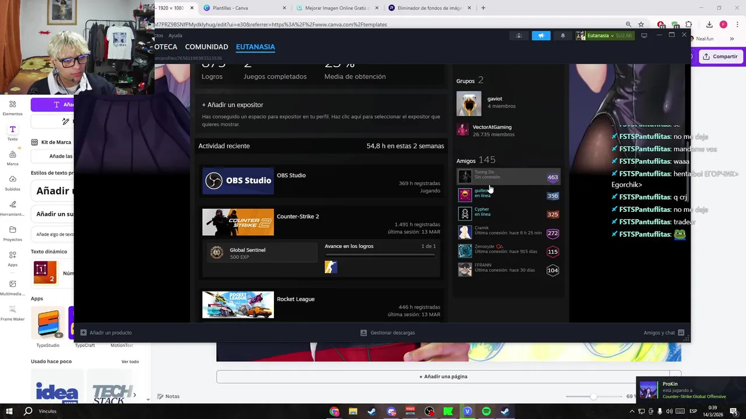This screenshot has height=419, width=746.
Task: Open Discord from the taskbar
Action: click(x=391, y=411)
